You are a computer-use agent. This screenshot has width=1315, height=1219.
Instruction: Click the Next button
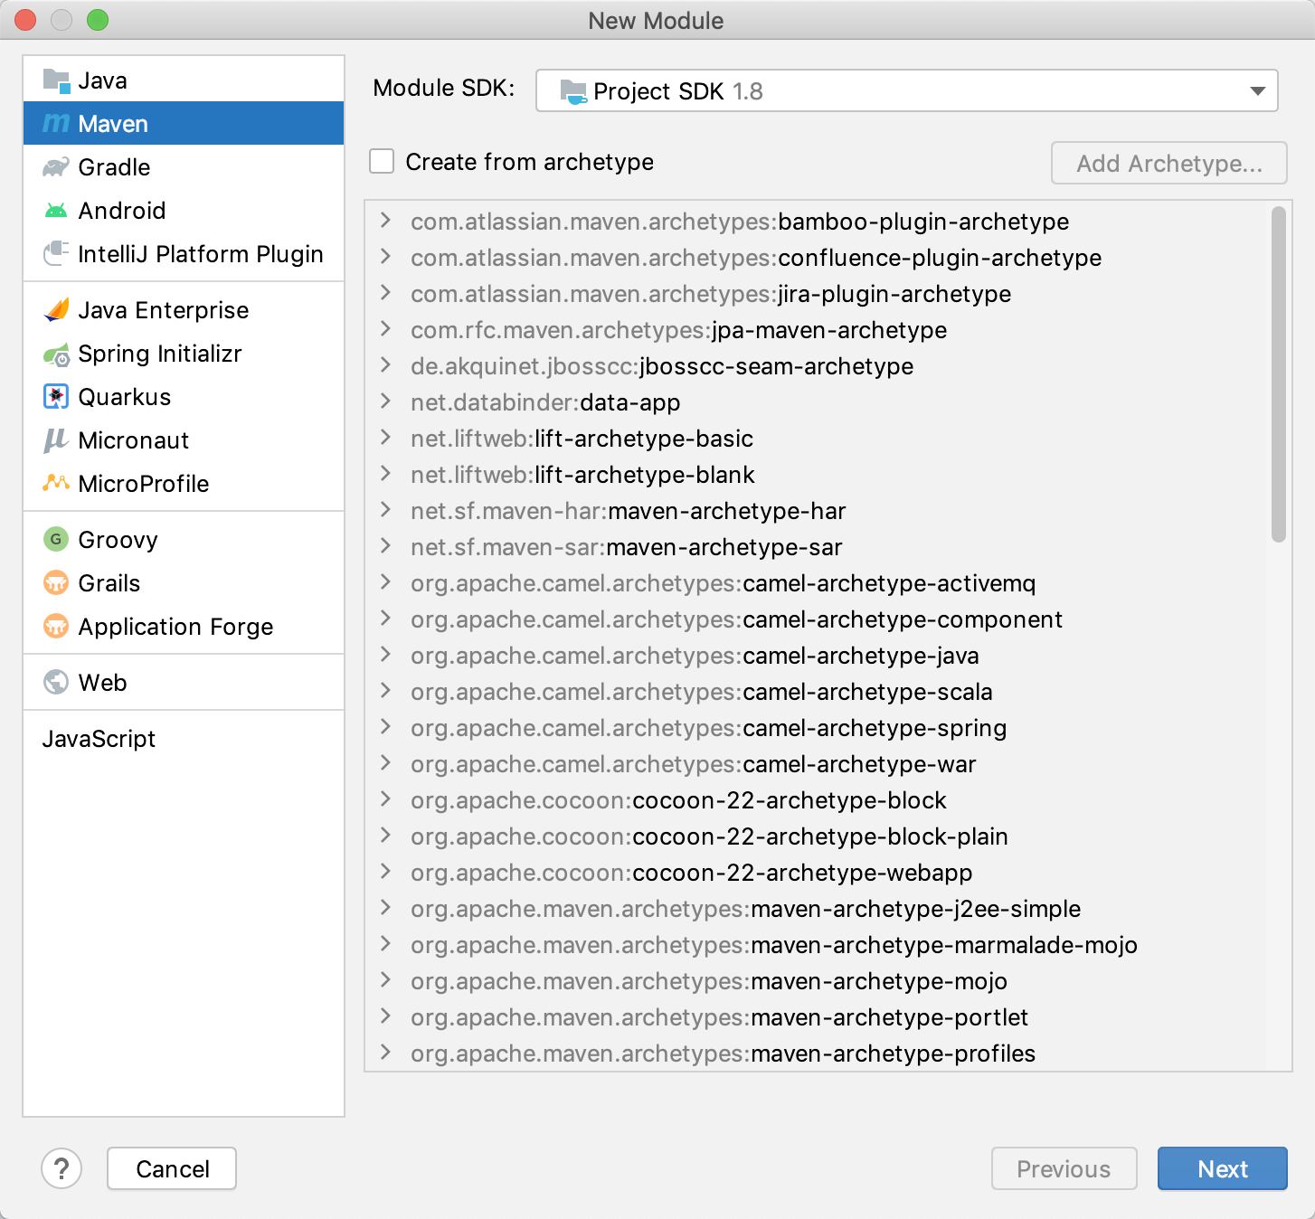coord(1222,1168)
